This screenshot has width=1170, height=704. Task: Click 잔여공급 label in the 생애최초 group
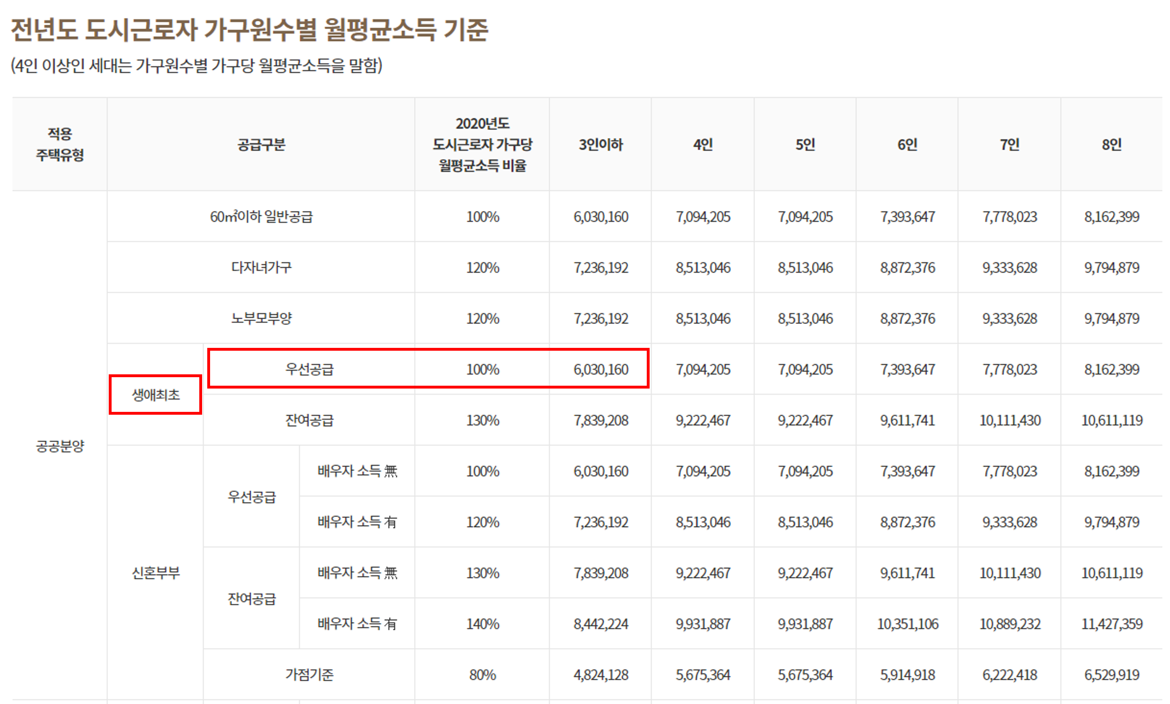[x=309, y=420]
